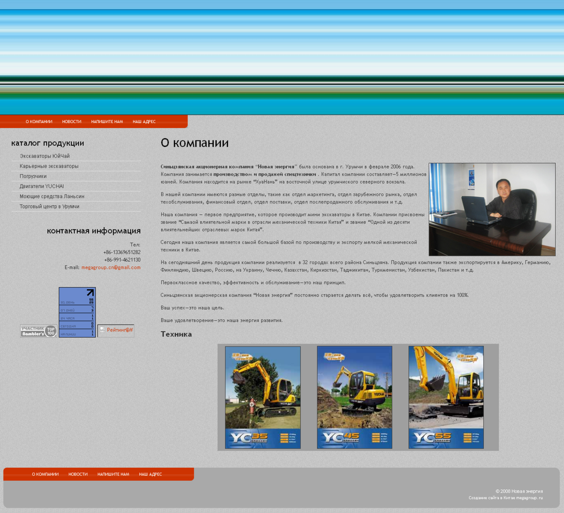Viewport: 564px width, 513px height.
Task: Open the blue visitor statistics counter
Action: (x=77, y=312)
